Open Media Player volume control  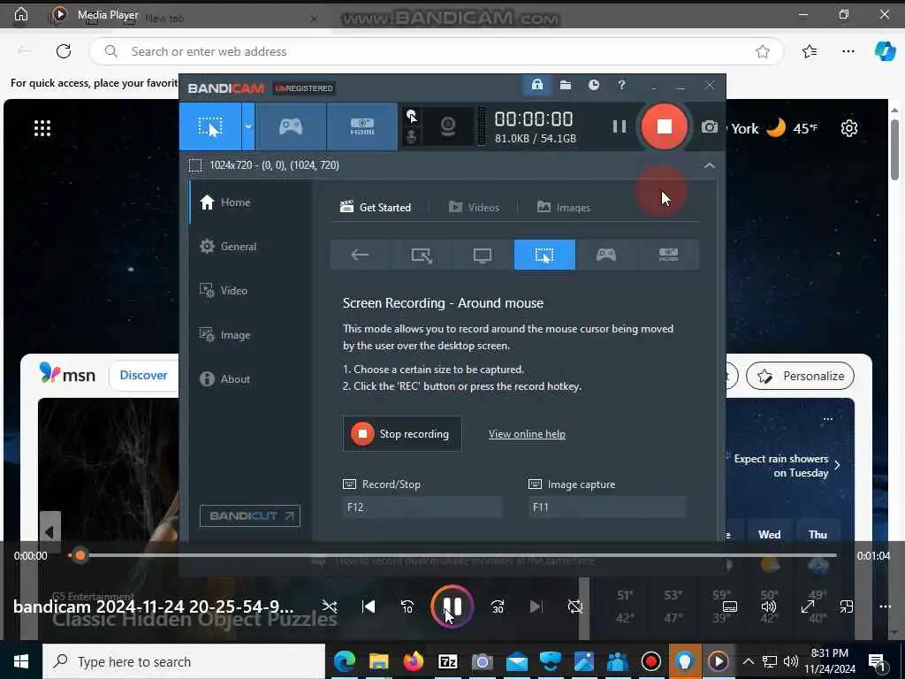coord(768,607)
